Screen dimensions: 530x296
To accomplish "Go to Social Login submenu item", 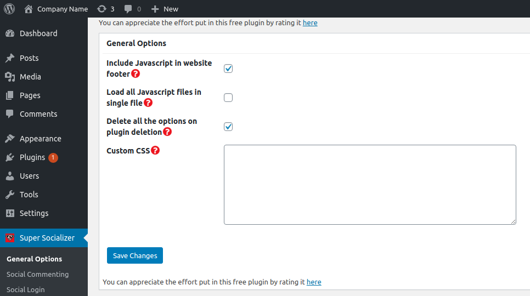I will [x=25, y=289].
